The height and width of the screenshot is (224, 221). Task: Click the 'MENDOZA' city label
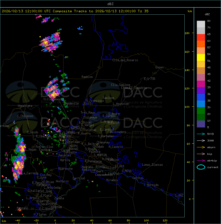pos(65,136)
